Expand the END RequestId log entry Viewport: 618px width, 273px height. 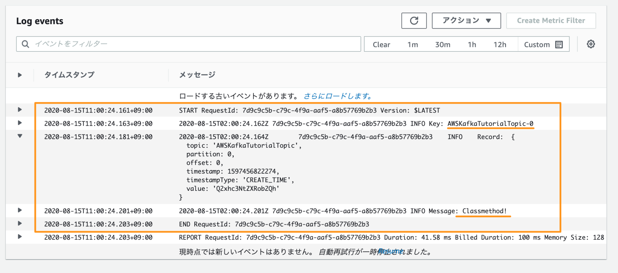point(20,224)
